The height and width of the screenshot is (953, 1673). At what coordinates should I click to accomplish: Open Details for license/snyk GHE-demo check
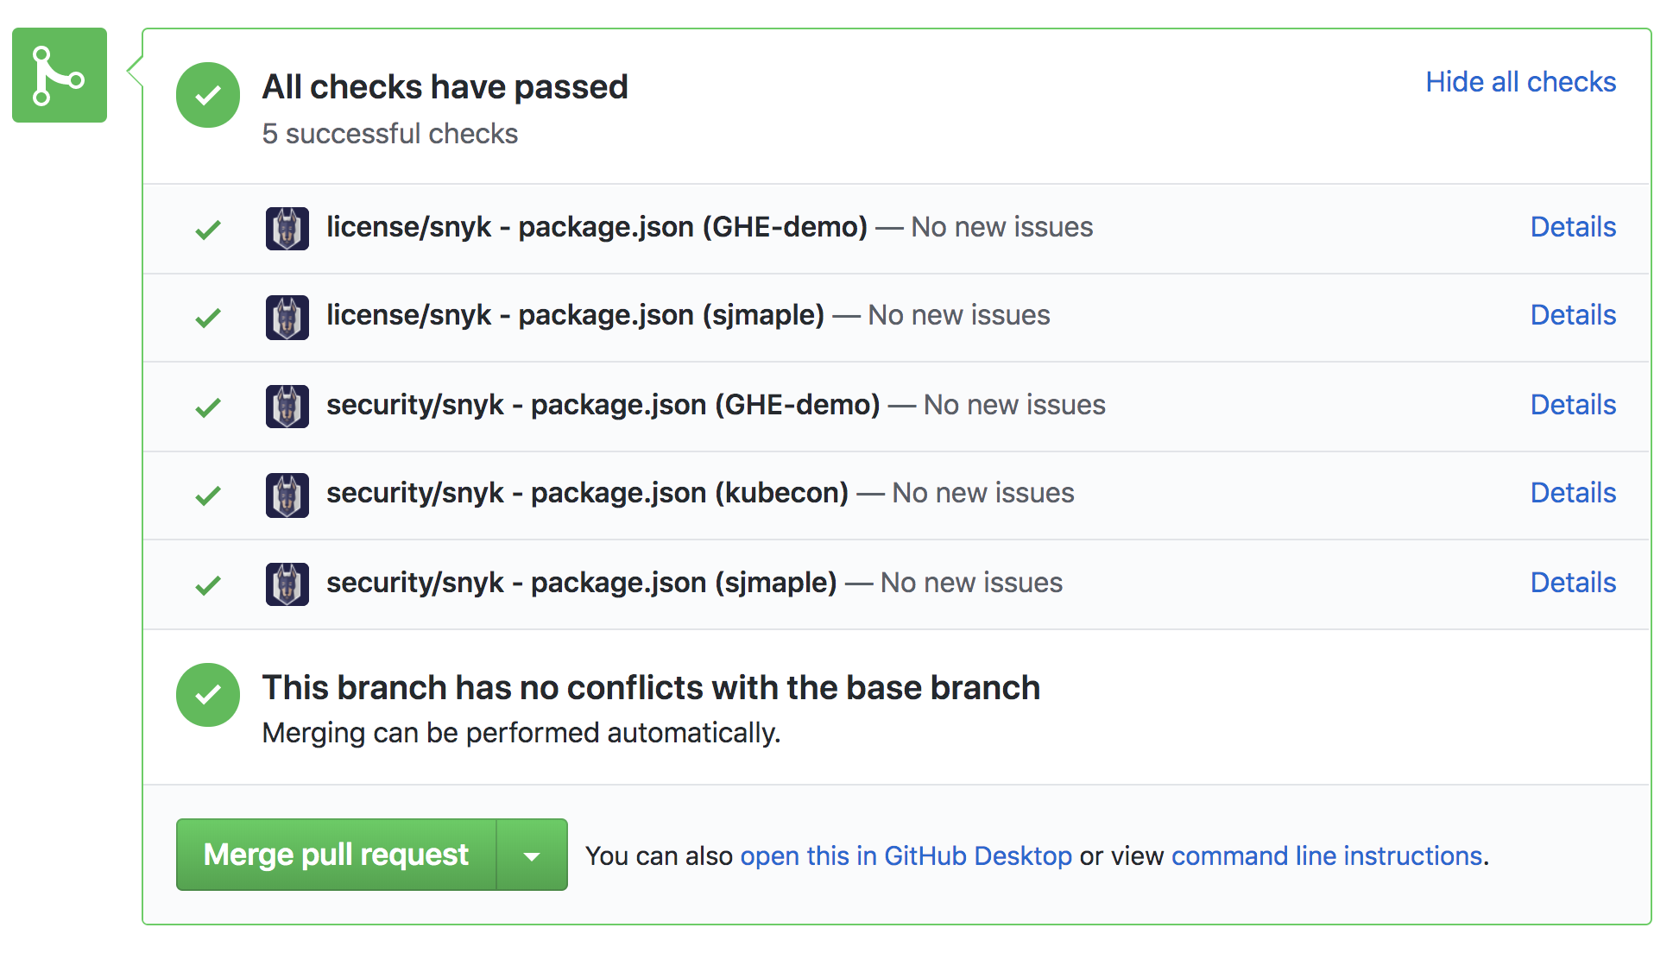(x=1572, y=227)
